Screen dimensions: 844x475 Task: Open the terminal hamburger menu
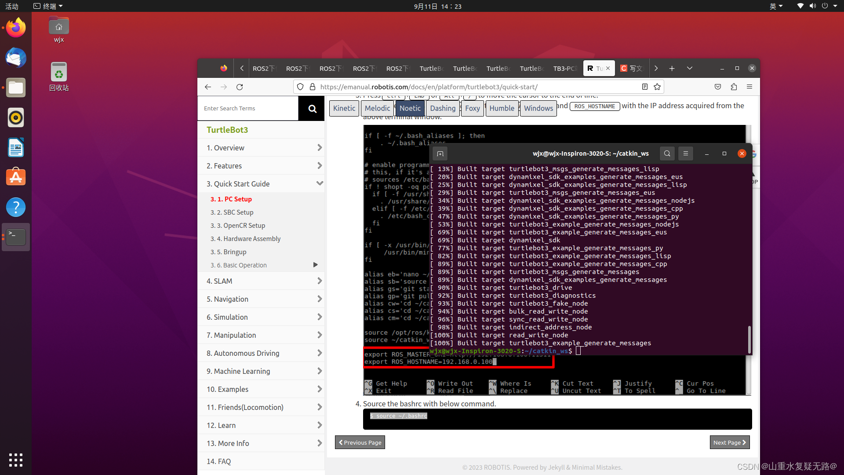coord(685,154)
